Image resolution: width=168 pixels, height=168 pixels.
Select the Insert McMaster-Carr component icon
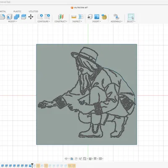click(104, 17)
